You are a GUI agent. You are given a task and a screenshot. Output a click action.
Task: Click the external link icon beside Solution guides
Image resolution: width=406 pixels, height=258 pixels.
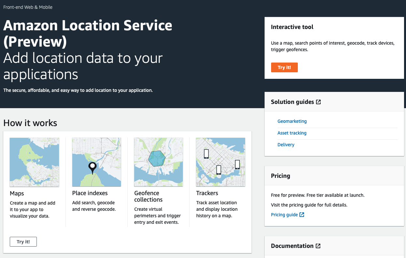coord(318,102)
